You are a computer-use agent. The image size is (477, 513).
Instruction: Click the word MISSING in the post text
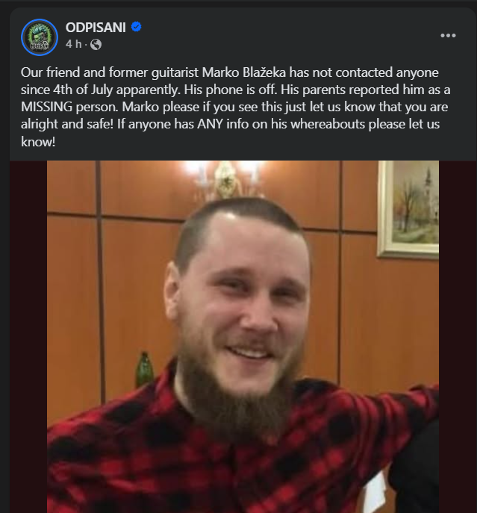(x=47, y=107)
